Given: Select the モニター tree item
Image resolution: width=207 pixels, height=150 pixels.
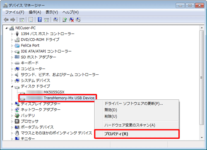Looking at the screenshot, I should [28, 138].
